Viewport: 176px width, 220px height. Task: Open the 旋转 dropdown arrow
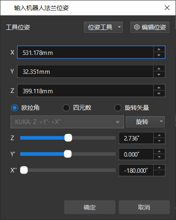pyautogui.click(x=161, y=122)
